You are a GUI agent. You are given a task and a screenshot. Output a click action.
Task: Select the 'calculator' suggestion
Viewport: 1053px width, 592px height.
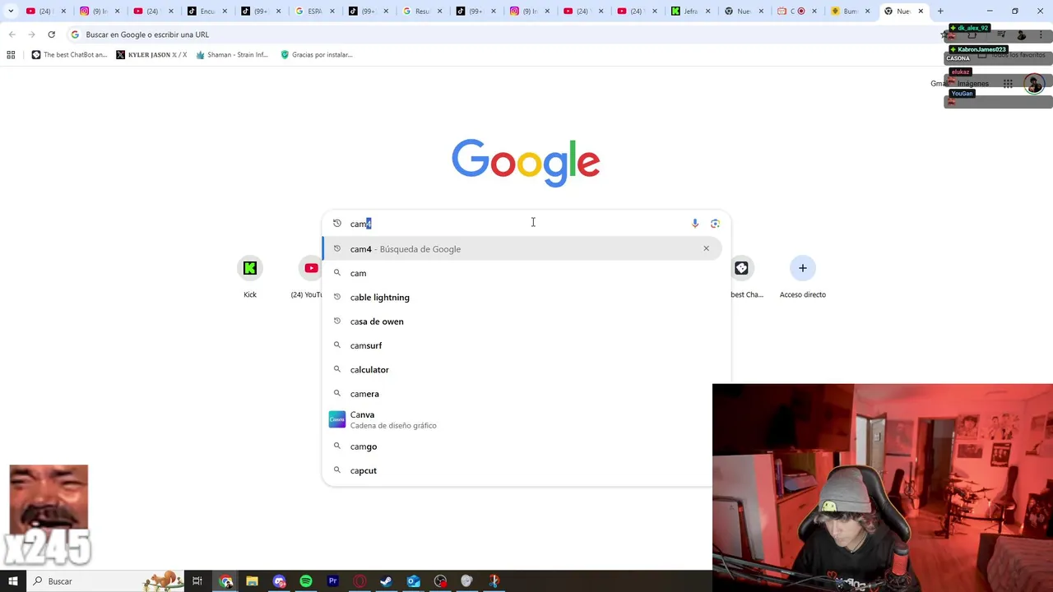point(522,369)
